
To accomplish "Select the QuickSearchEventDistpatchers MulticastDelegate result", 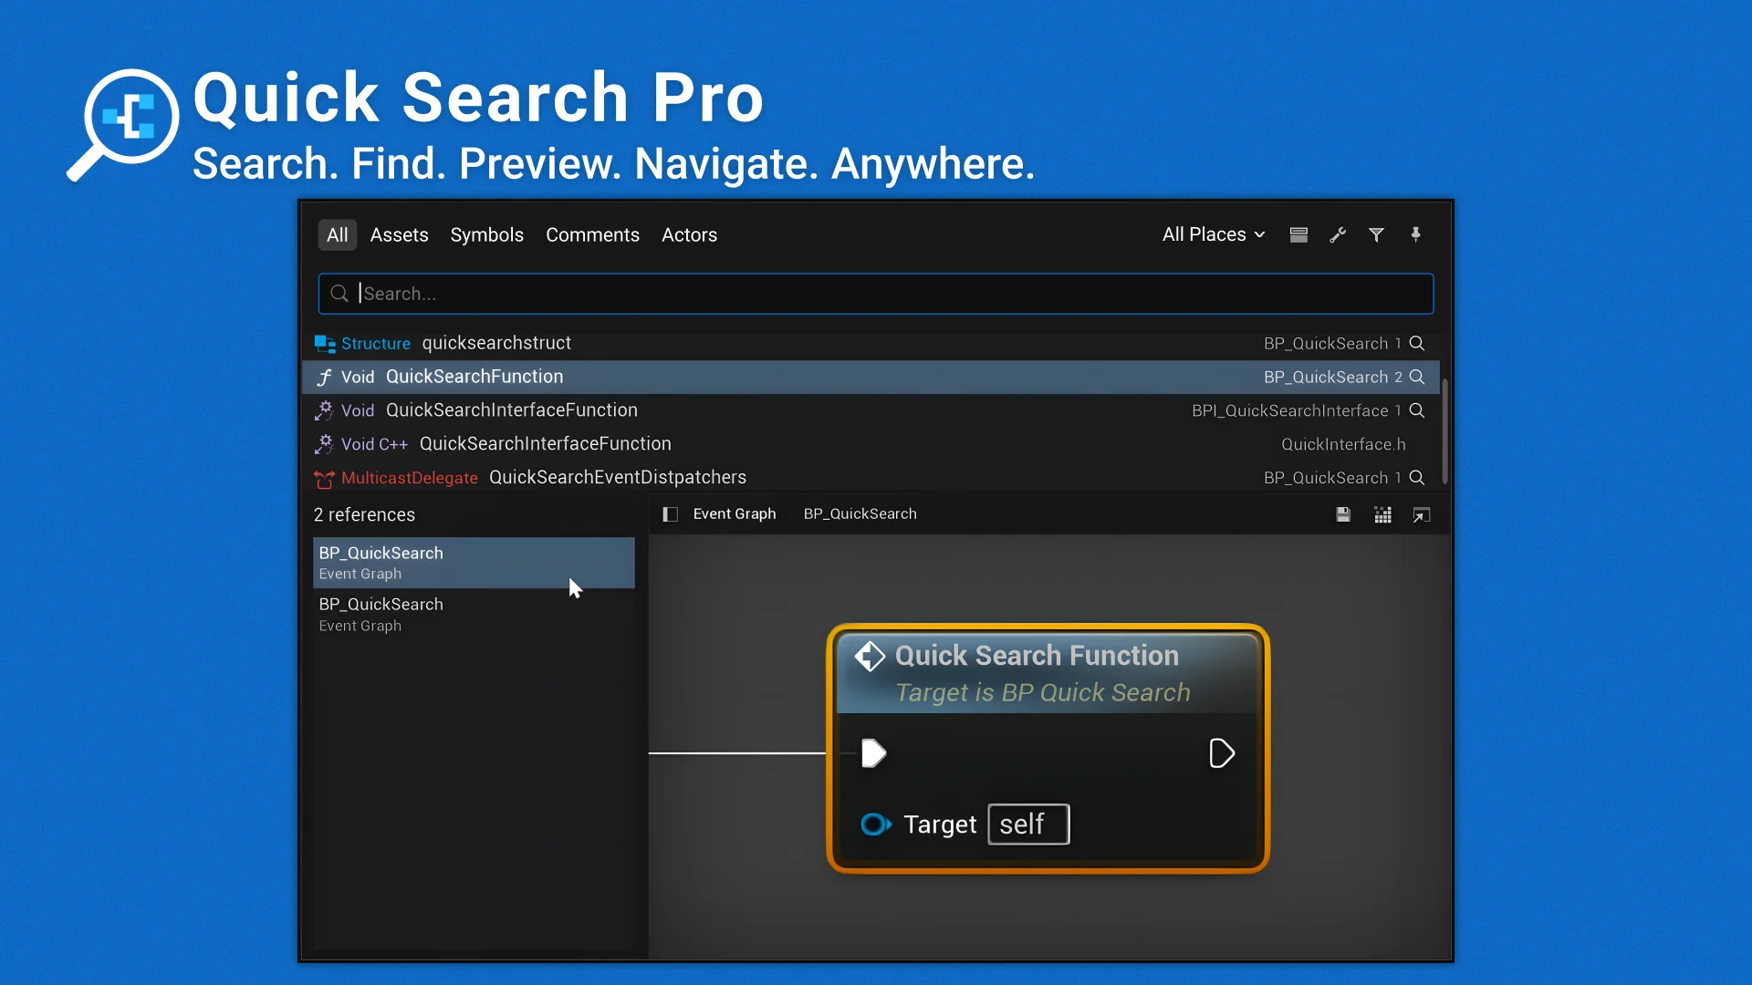I will click(871, 477).
